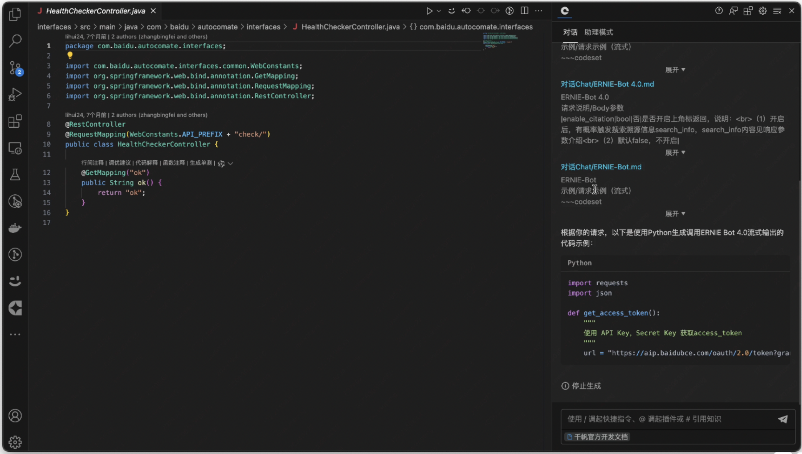The height and width of the screenshot is (454, 802).
Task: Click the code lens icon after 生成单测
Action: (x=221, y=163)
